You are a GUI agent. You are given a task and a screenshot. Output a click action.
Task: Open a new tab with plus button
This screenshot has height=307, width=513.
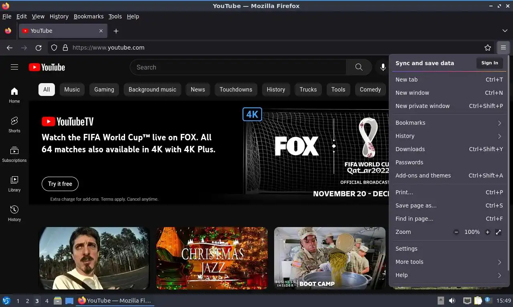[116, 31]
